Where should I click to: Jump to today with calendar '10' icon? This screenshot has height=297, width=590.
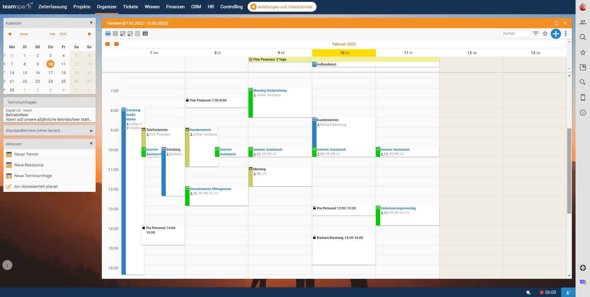(x=145, y=34)
